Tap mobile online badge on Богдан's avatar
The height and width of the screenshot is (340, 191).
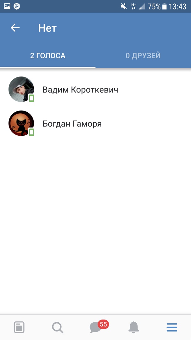(x=32, y=132)
